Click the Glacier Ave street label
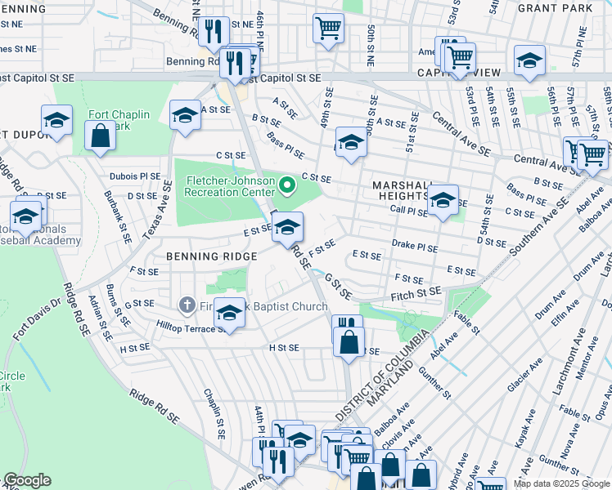Image resolution: width=612 pixels, height=490 pixels. click(525, 375)
